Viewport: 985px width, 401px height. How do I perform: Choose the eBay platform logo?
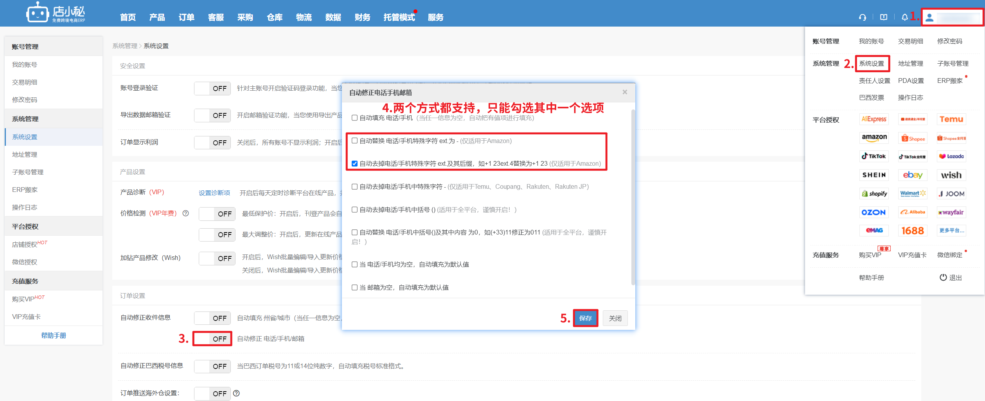(912, 175)
